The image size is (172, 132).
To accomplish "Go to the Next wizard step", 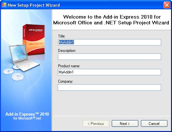I will [125, 124].
